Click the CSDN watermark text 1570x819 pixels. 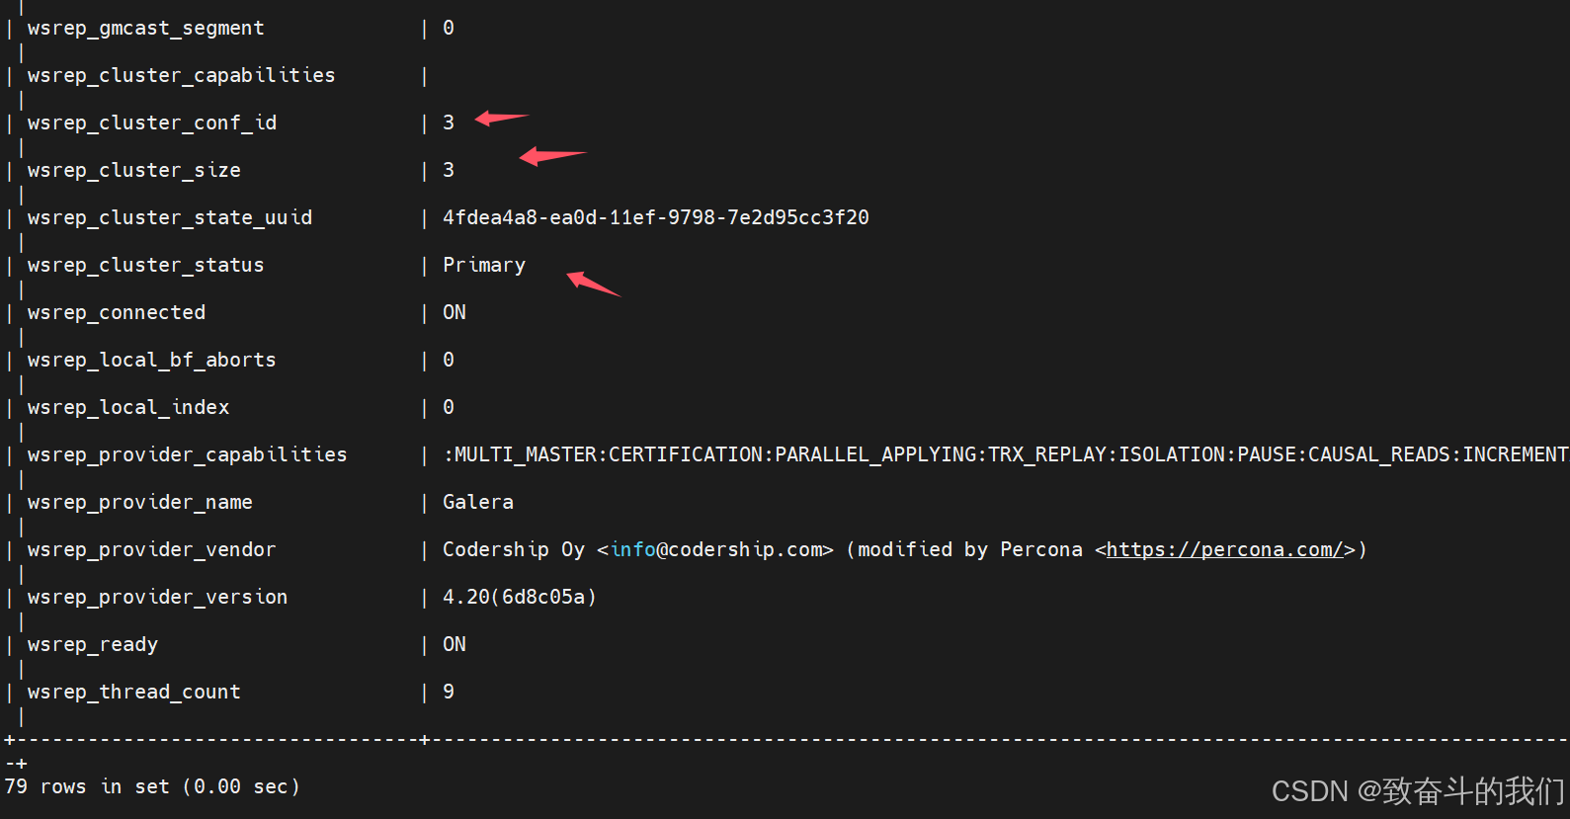pyautogui.click(x=1418, y=790)
